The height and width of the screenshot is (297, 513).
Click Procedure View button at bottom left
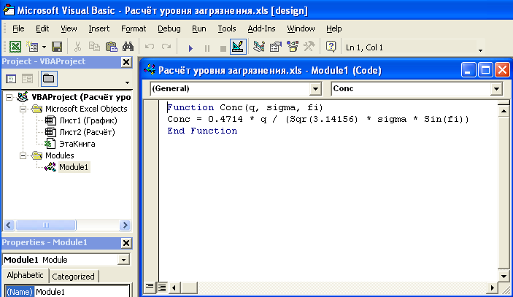150,288
